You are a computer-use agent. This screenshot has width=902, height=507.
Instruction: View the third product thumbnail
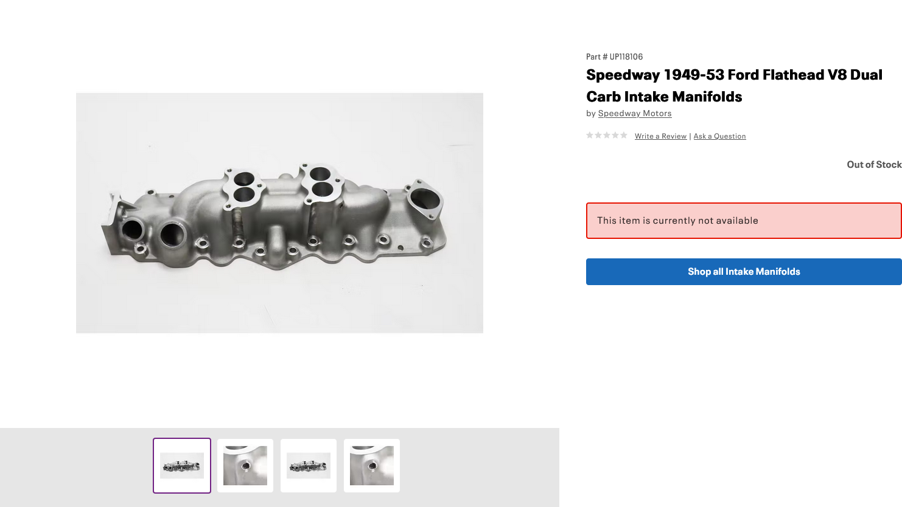pos(308,465)
